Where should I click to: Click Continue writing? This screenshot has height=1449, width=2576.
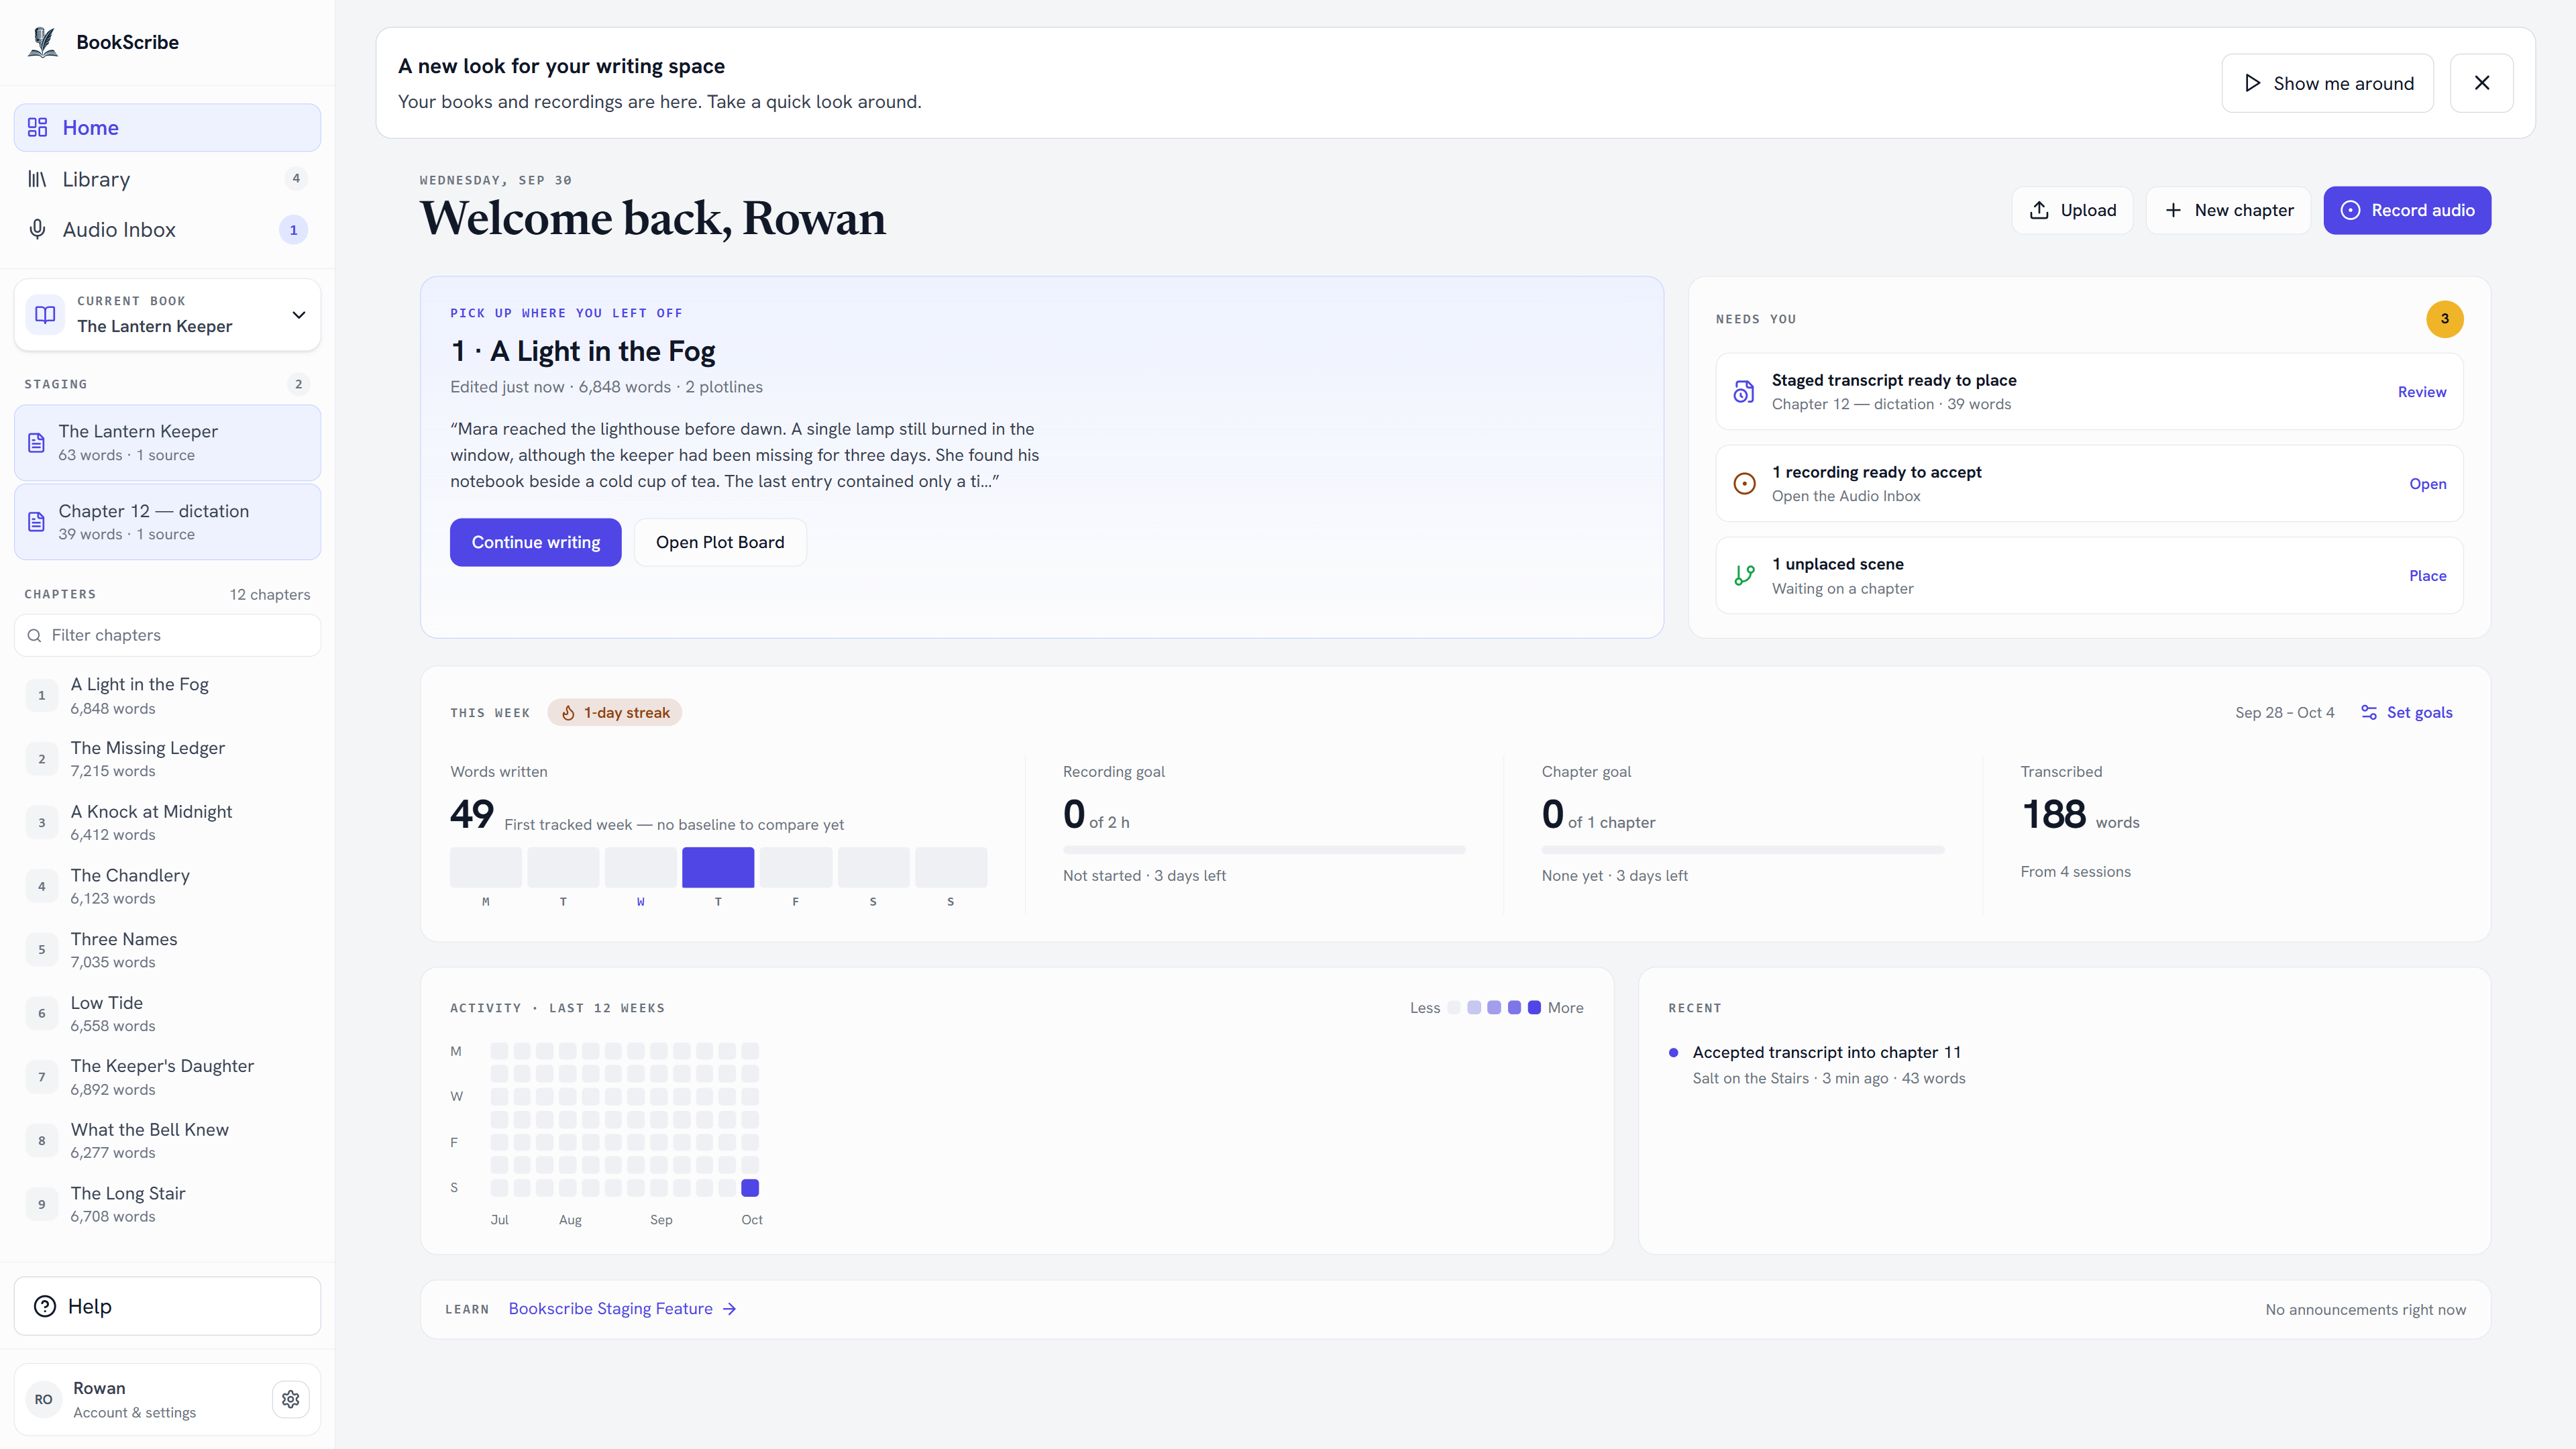(536, 542)
